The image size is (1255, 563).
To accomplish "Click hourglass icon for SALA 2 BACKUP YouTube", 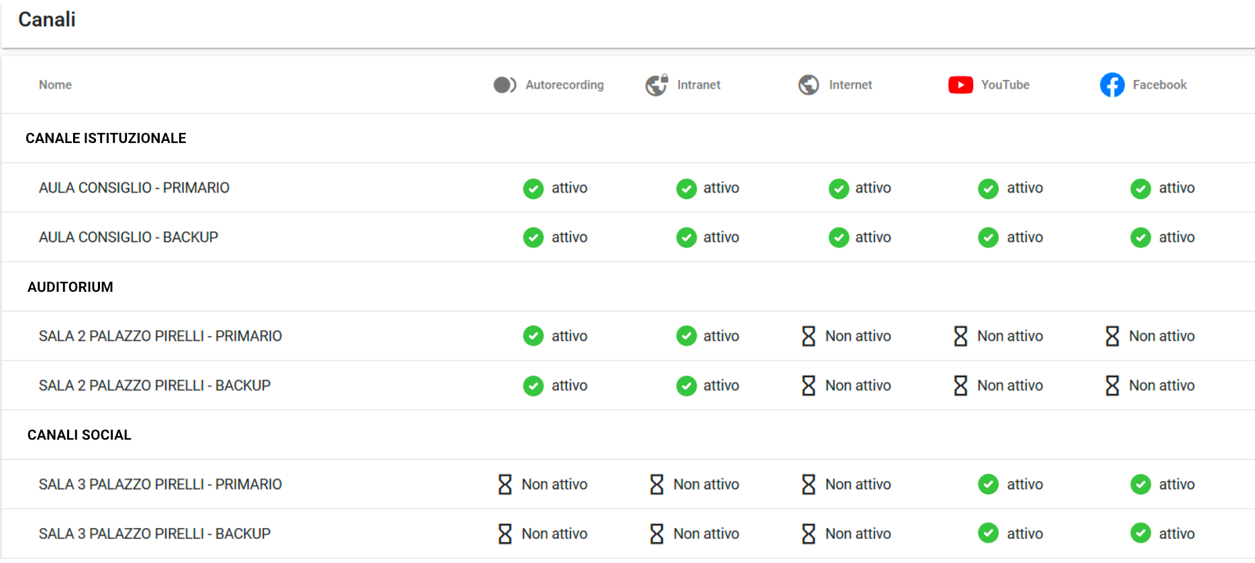I will point(960,386).
